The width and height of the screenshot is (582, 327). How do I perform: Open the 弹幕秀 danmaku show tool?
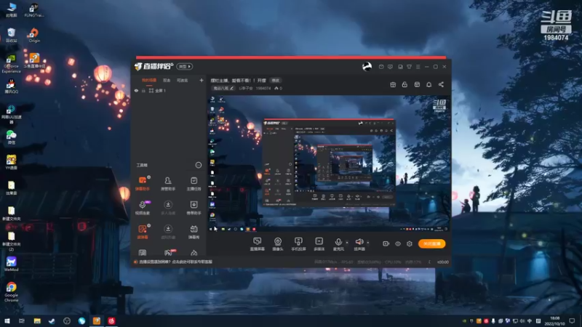pos(194,232)
